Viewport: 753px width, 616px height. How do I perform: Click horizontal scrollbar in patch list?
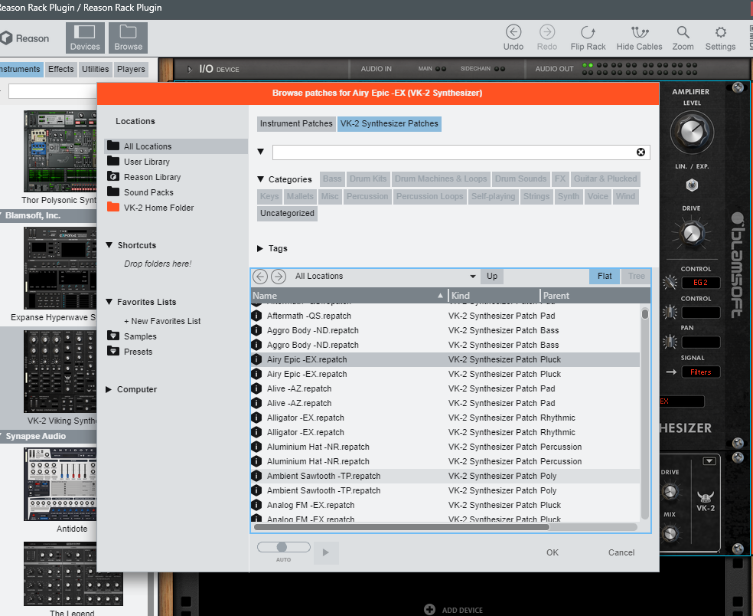tap(402, 527)
